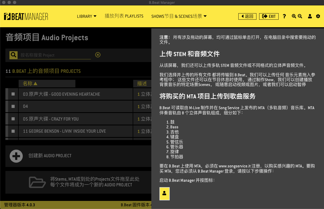
Task: Click 创建新 AUDIO PROJECT
Action: [x=50, y=156]
